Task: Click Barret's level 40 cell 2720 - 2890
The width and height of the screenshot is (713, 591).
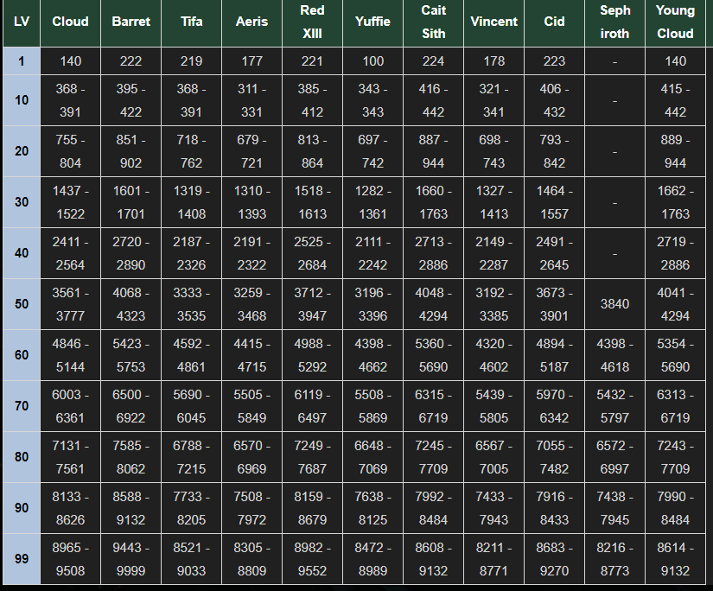Action: click(131, 253)
